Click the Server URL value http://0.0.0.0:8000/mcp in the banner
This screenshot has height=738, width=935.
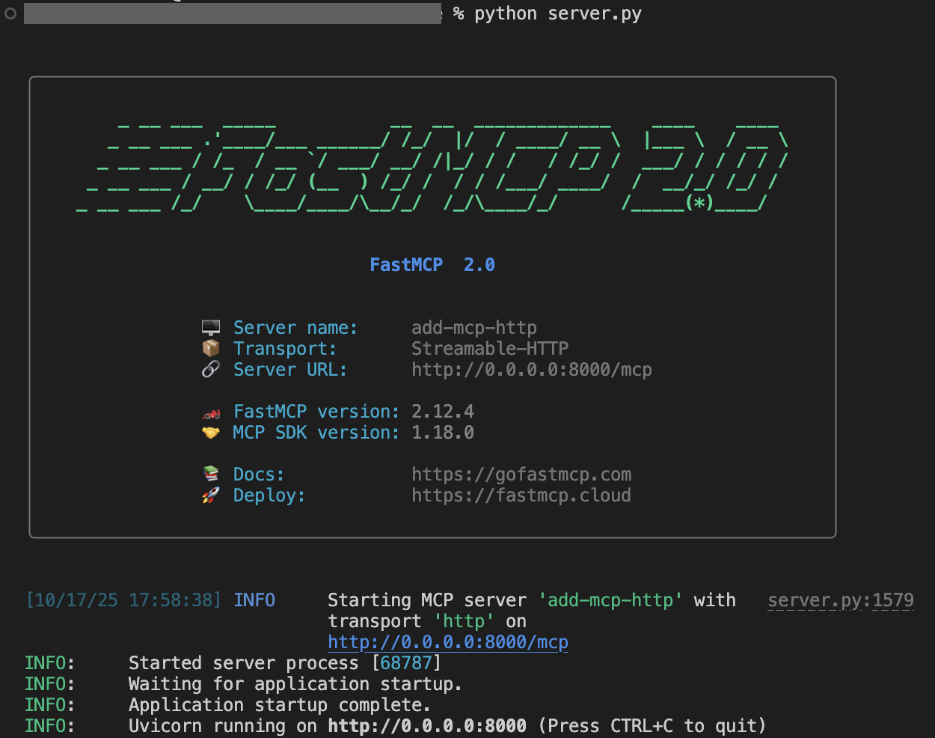532,370
